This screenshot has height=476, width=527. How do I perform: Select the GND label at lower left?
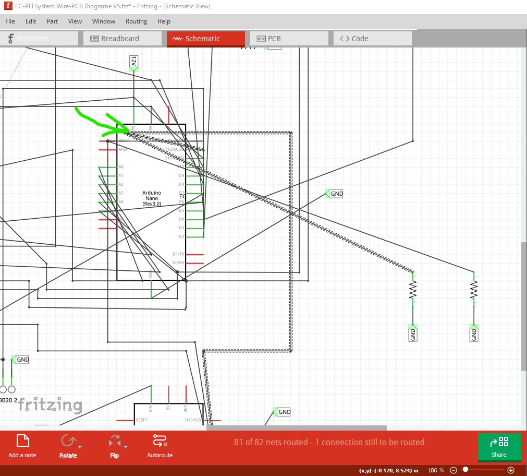pyautogui.click(x=20, y=360)
